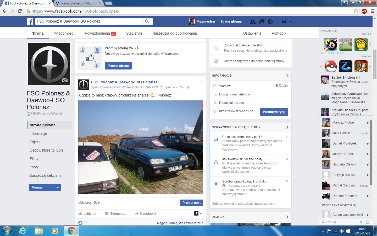This screenshot has width=377, height=236.
Task: Click Dodaj numer telefonu link
Action: [x=235, y=94]
